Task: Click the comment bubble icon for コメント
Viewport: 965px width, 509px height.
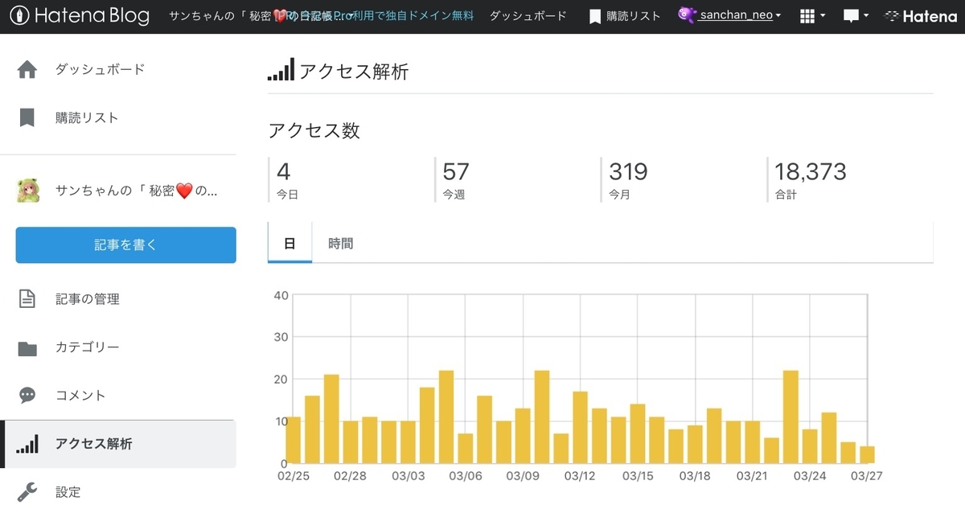Action: click(x=27, y=396)
